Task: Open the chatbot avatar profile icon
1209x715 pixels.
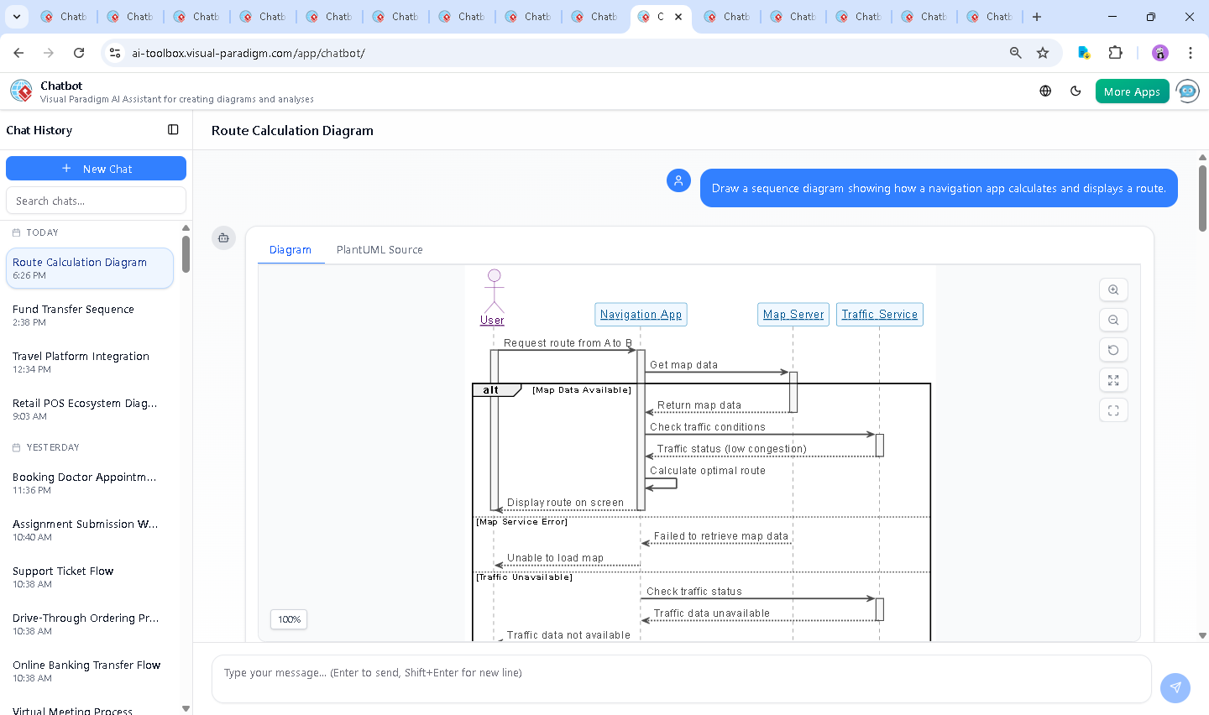Action: coord(1187,91)
